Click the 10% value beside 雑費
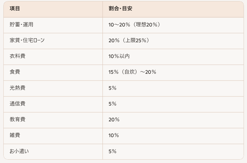 pos(114,135)
